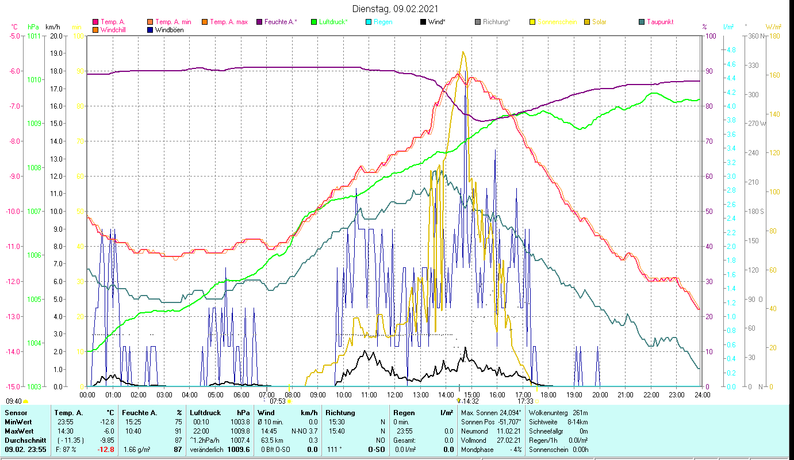Click the 'Mondphase' entry
The image size is (794, 460).
pyautogui.click(x=492, y=450)
